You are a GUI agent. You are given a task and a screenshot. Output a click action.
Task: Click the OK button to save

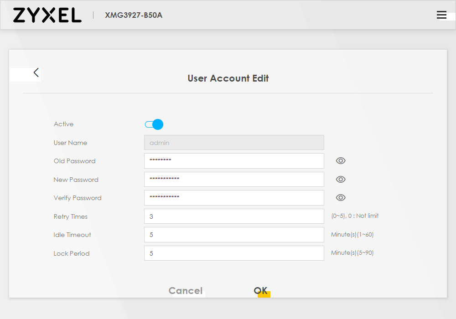click(x=260, y=290)
